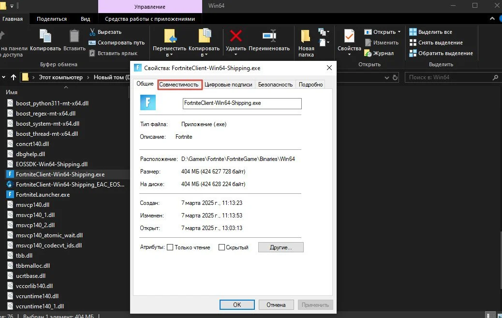Viewport: 502px width, 318px height.
Task: Open the address bar history dropdown
Action: click(387, 77)
